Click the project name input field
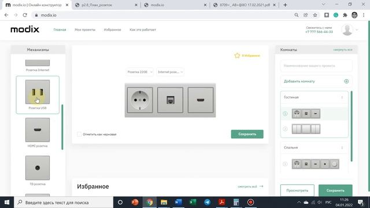Image resolution: width=370 pixels, height=208 pixels. pos(316,66)
